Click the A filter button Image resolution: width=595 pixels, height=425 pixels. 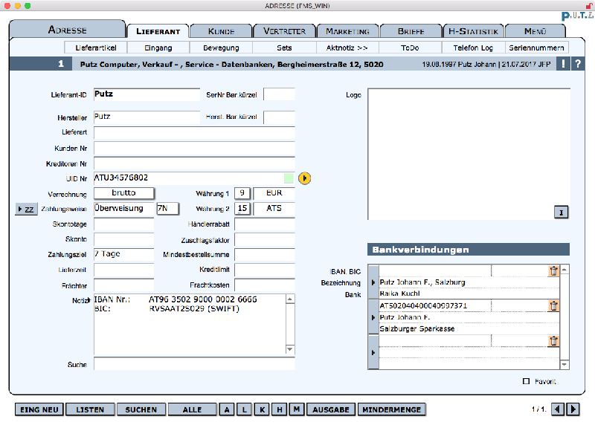(x=227, y=409)
